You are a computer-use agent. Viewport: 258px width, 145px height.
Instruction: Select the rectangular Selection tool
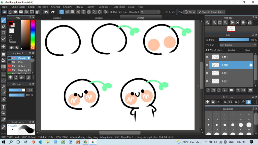tap(4, 74)
